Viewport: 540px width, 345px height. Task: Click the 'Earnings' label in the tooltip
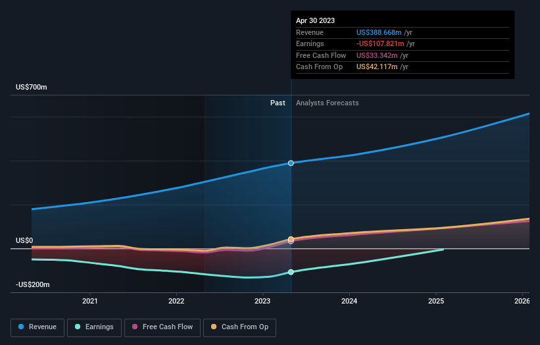tap(310, 43)
